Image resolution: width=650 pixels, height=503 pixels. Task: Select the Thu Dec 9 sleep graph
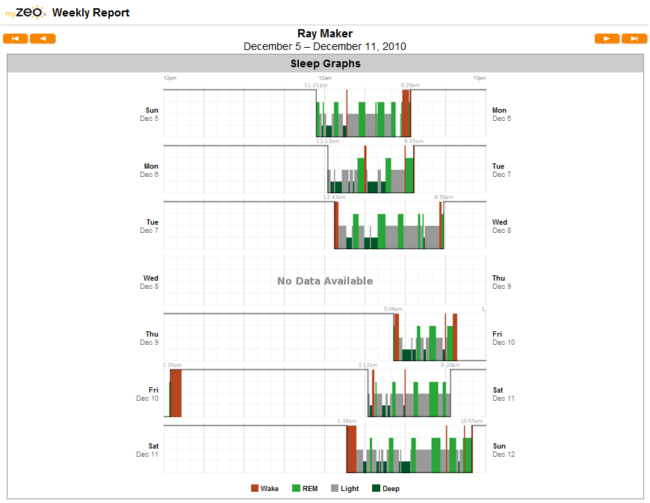[x=324, y=336]
